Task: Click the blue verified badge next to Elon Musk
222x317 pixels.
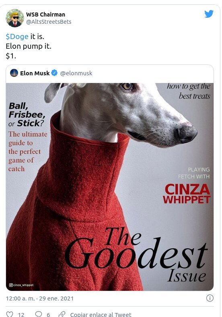Action: [54, 73]
